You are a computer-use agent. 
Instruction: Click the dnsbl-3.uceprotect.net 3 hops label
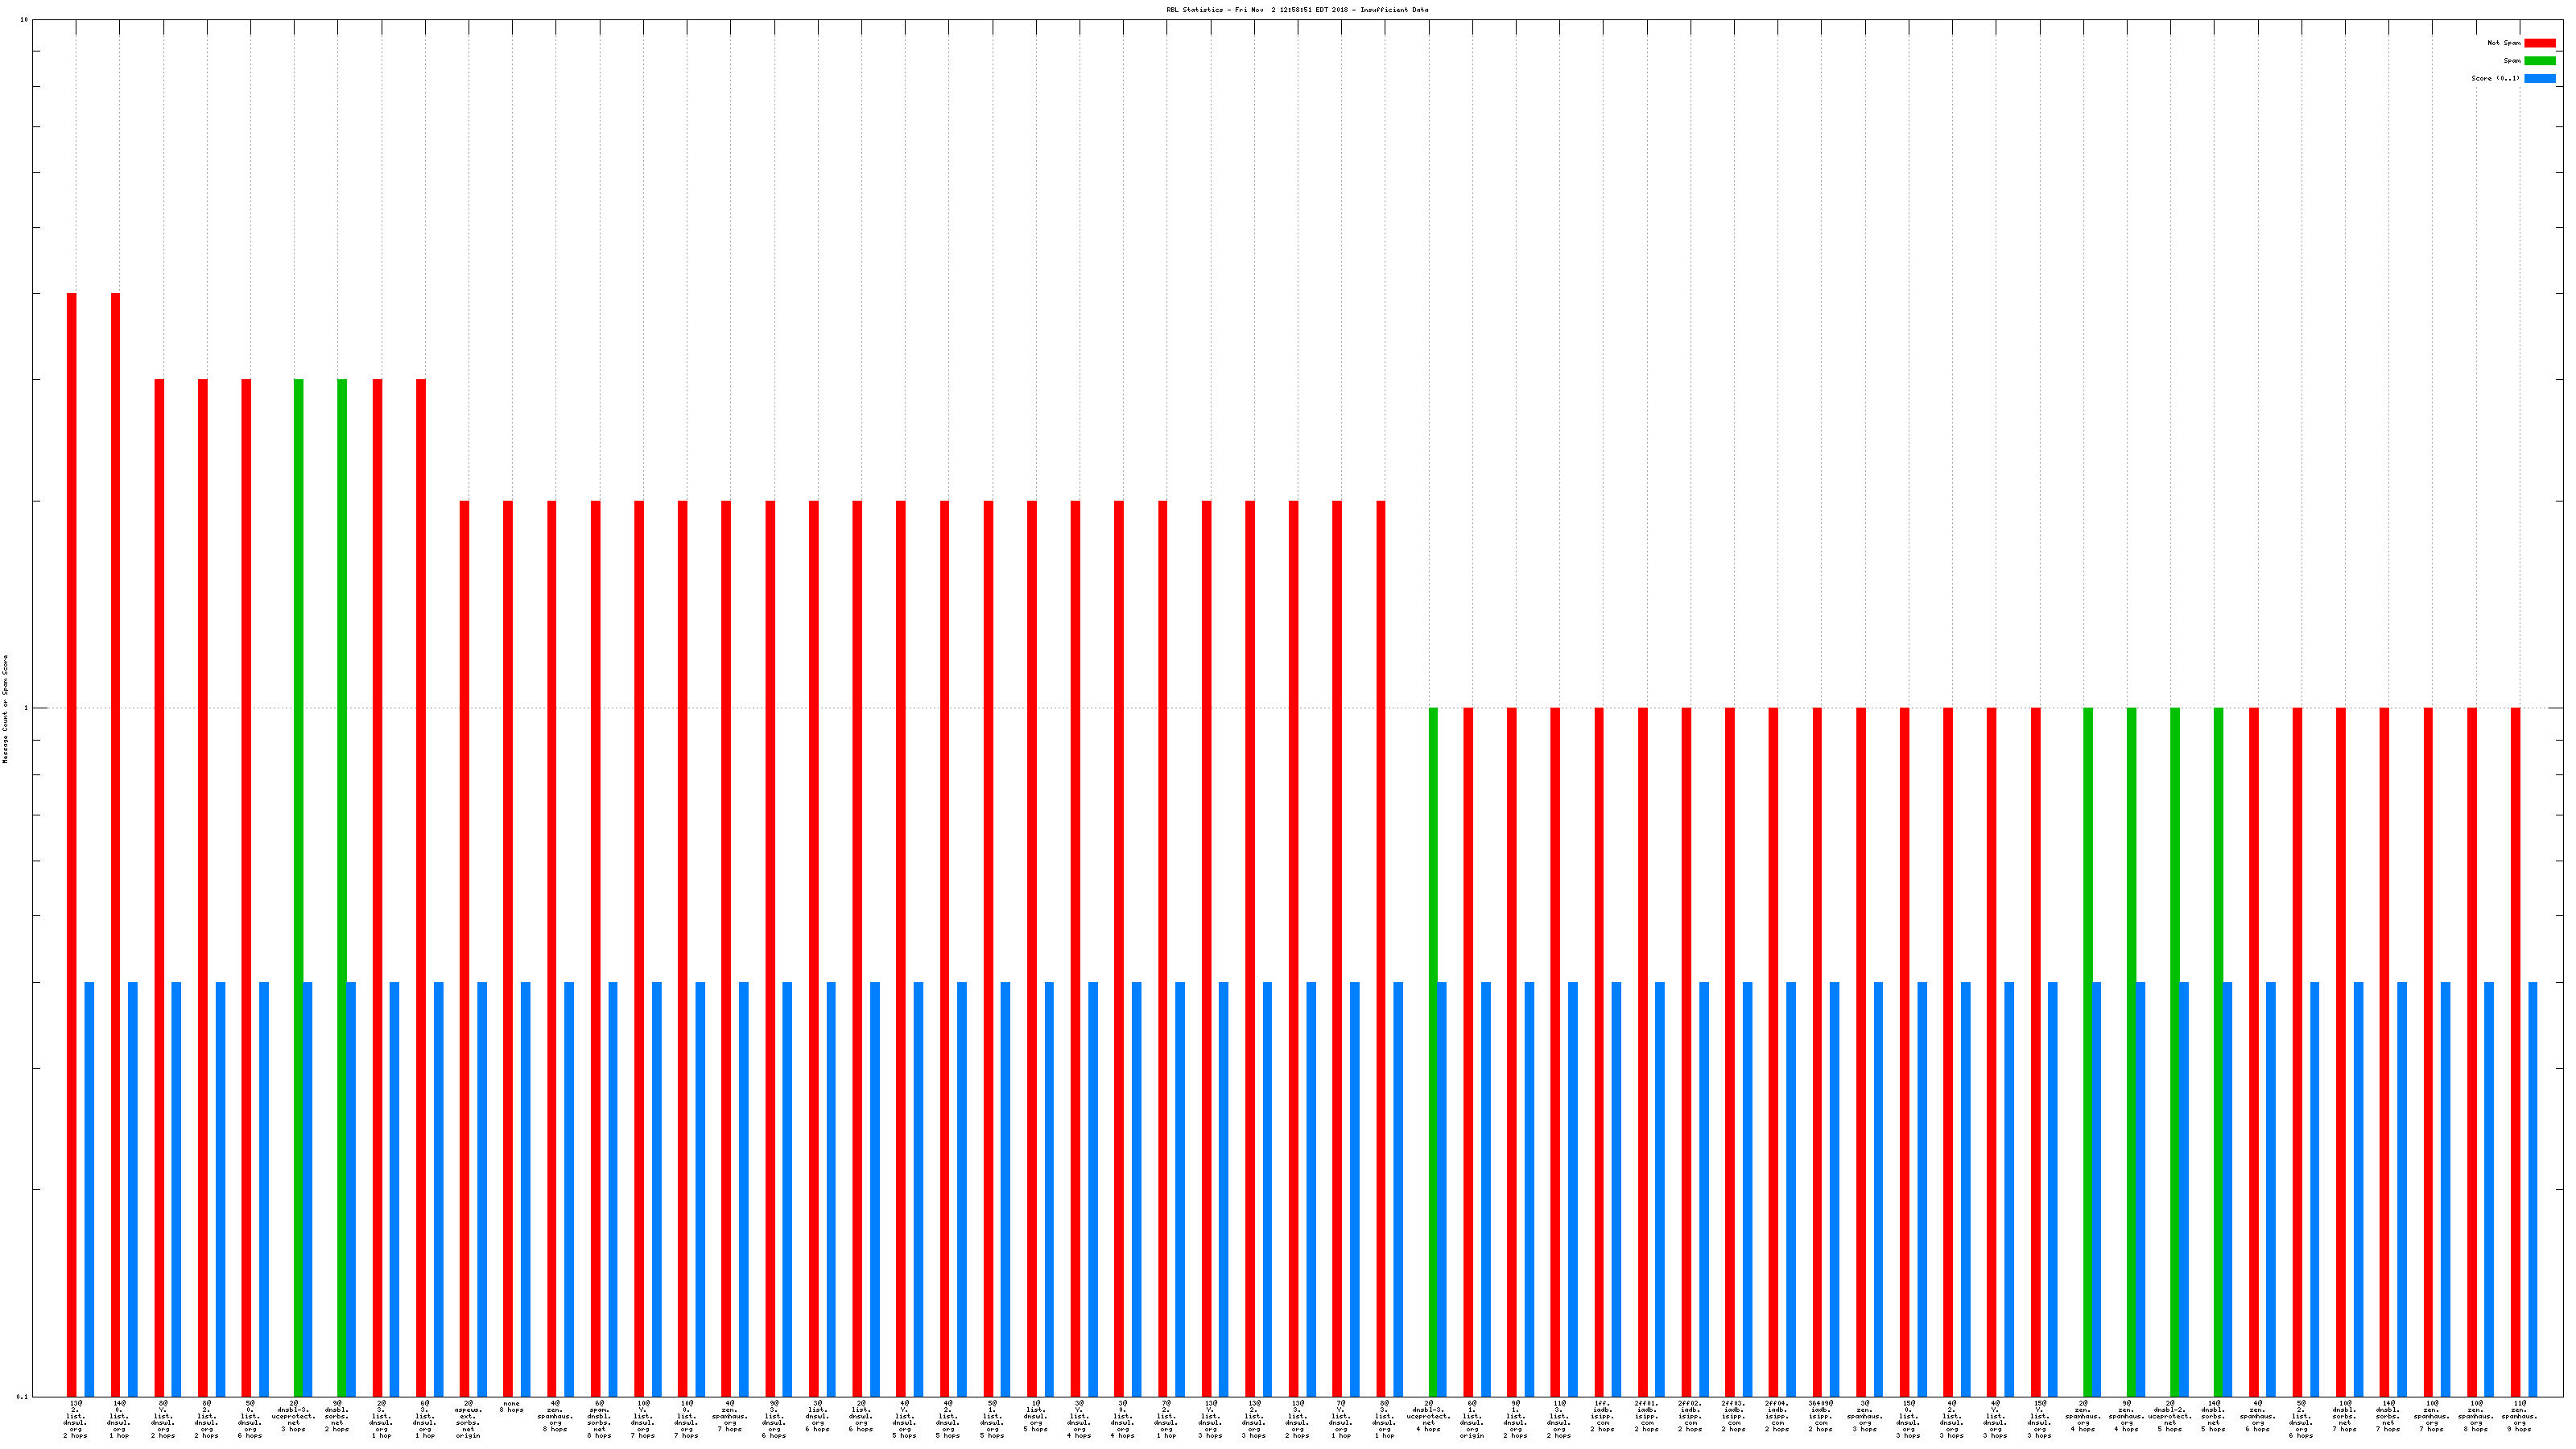[x=293, y=1416]
